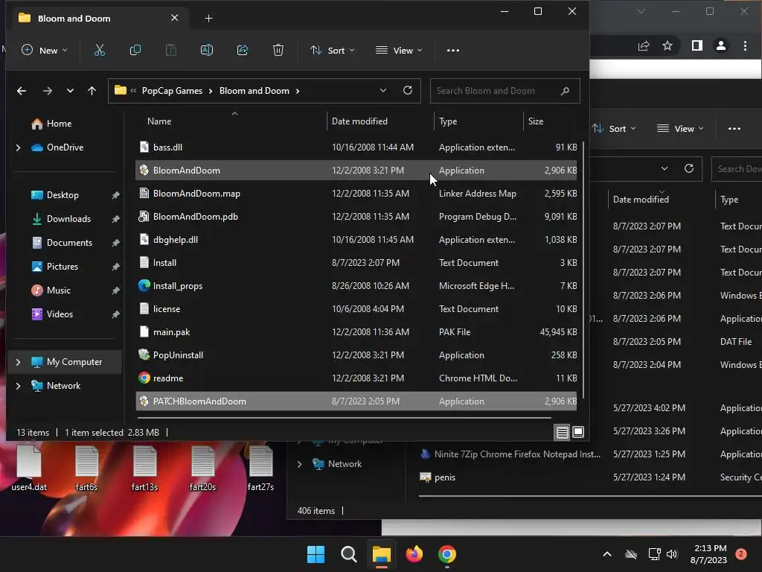Open File Explorer from the taskbar
Screen dimensions: 762x572
coord(382,554)
